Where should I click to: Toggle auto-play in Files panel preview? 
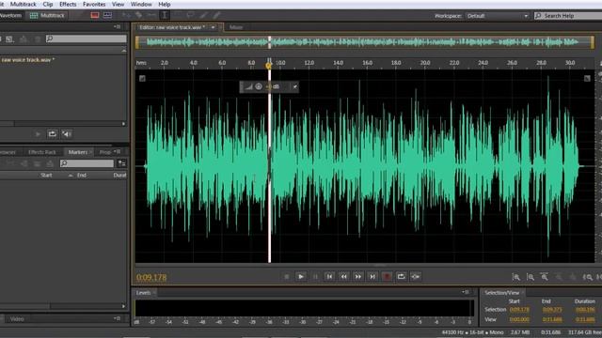pyautogui.click(x=67, y=134)
